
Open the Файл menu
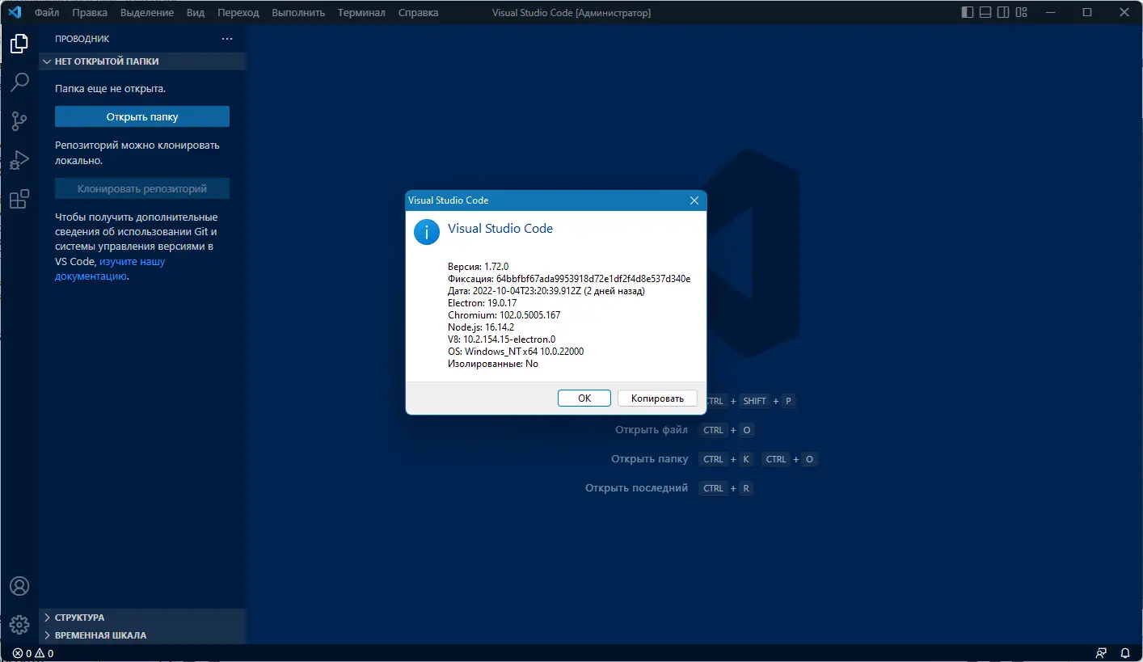tap(46, 12)
